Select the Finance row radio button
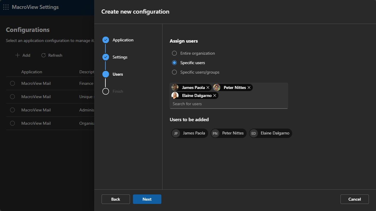Viewport: 376px width, 211px height. coord(12,83)
